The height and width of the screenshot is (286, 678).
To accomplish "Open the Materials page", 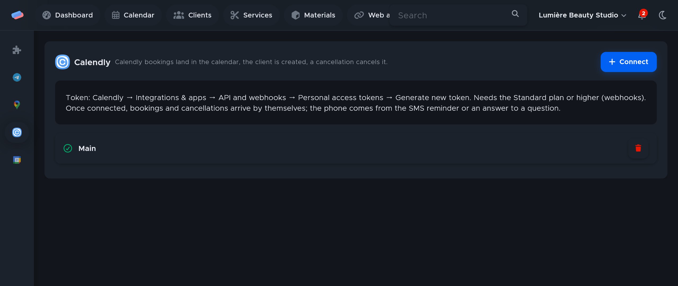I will click(x=313, y=15).
